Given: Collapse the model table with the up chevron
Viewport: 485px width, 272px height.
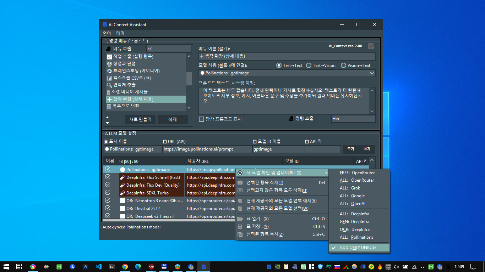Looking at the screenshot, I should [372, 160].
